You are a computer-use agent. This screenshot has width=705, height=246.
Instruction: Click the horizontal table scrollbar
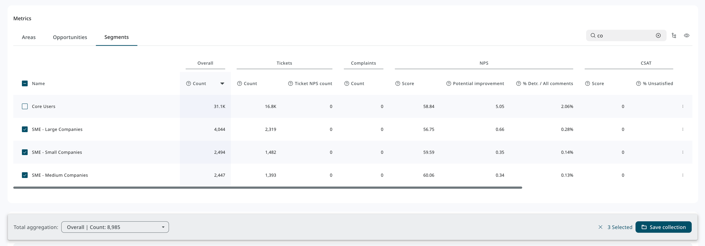(267, 188)
